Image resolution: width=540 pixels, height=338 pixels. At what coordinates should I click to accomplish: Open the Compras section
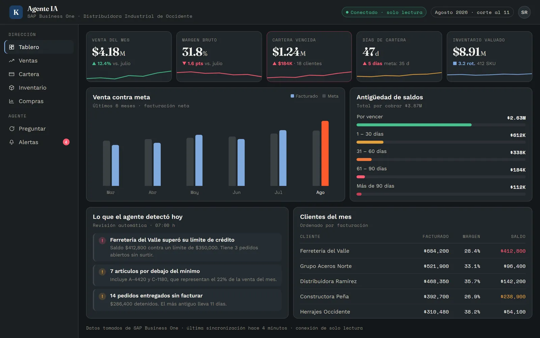(39, 101)
